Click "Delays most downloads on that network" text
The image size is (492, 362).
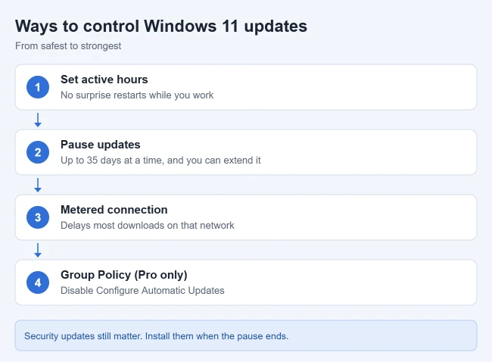point(148,226)
